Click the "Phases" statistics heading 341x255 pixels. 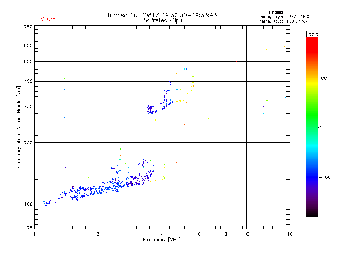tap(276, 12)
